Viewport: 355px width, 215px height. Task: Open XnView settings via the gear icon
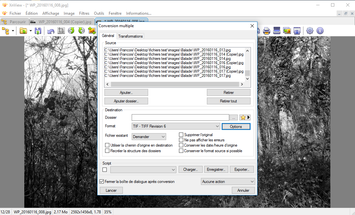[309, 30]
